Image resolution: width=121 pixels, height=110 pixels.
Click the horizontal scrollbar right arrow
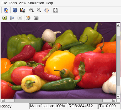pos(114,101)
